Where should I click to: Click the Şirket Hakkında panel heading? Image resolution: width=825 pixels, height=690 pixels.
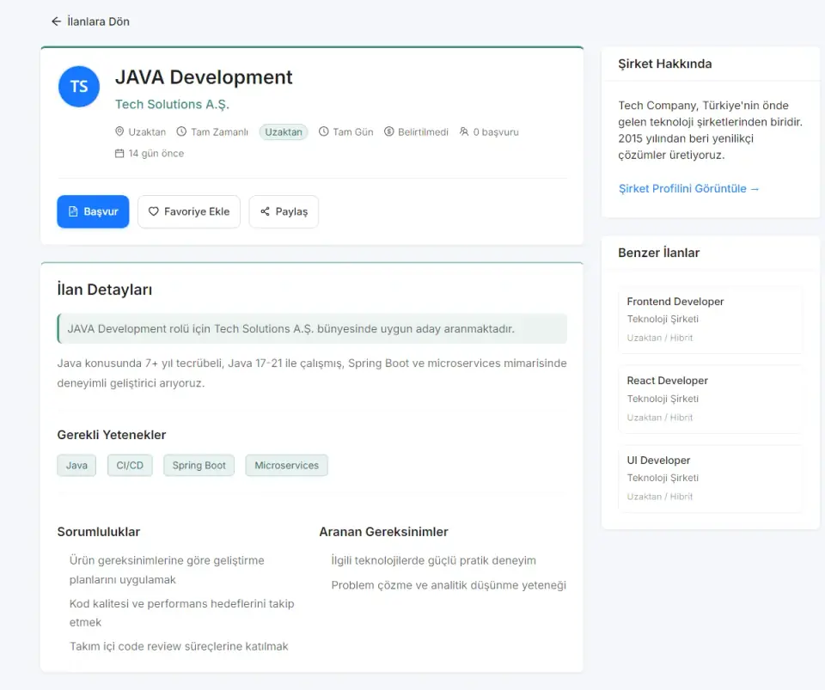point(664,64)
